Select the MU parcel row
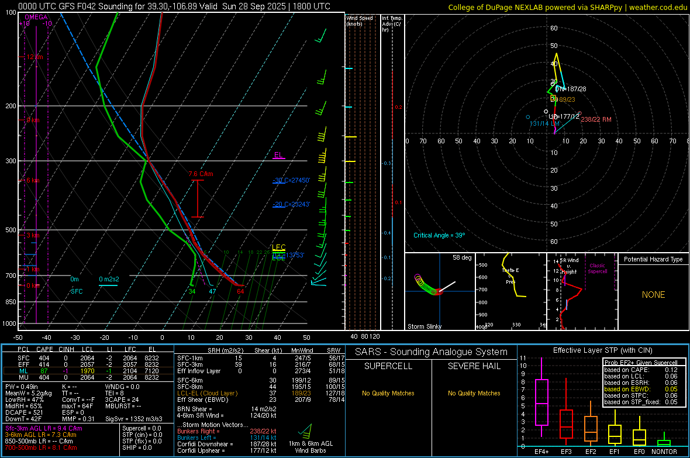 tap(87, 377)
